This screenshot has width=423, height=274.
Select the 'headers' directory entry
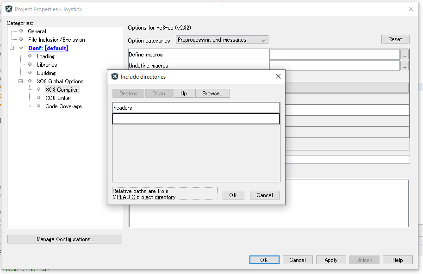click(196, 107)
